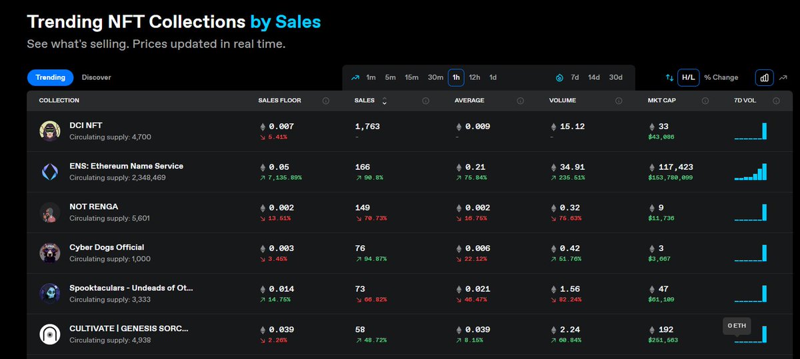The width and height of the screenshot is (800, 359).
Task: Select the 1h timeframe
Action: point(456,77)
